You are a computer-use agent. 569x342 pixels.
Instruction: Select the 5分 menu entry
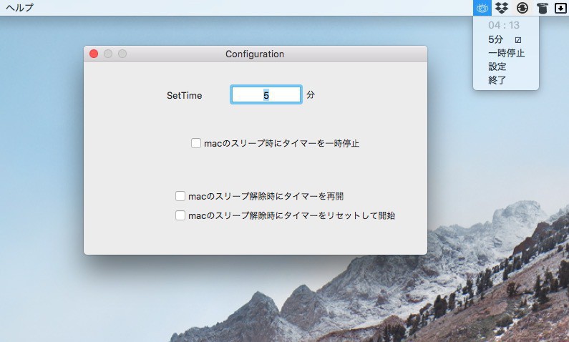coord(506,39)
